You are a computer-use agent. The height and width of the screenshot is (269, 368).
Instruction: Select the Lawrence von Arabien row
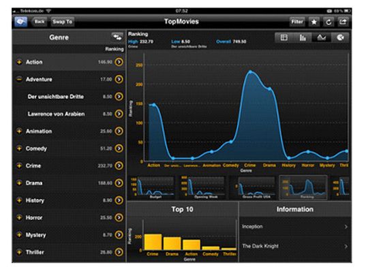click(70, 114)
